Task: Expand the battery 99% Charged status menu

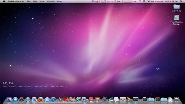Action: click(155, 1)
